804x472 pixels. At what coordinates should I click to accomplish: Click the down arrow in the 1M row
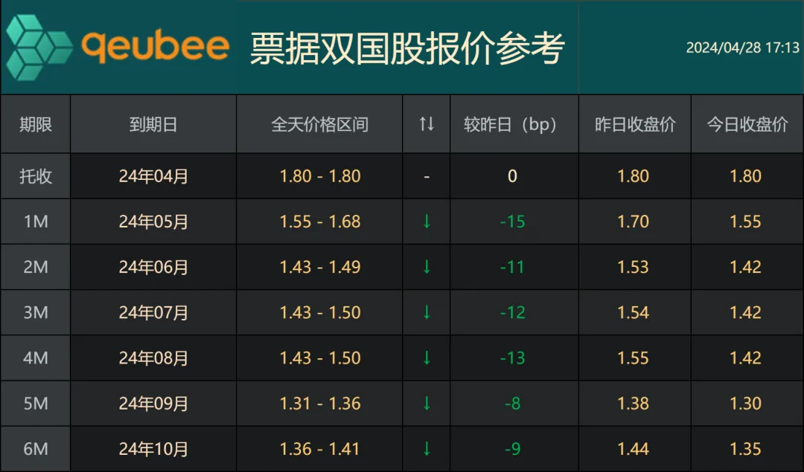(427, 222)
